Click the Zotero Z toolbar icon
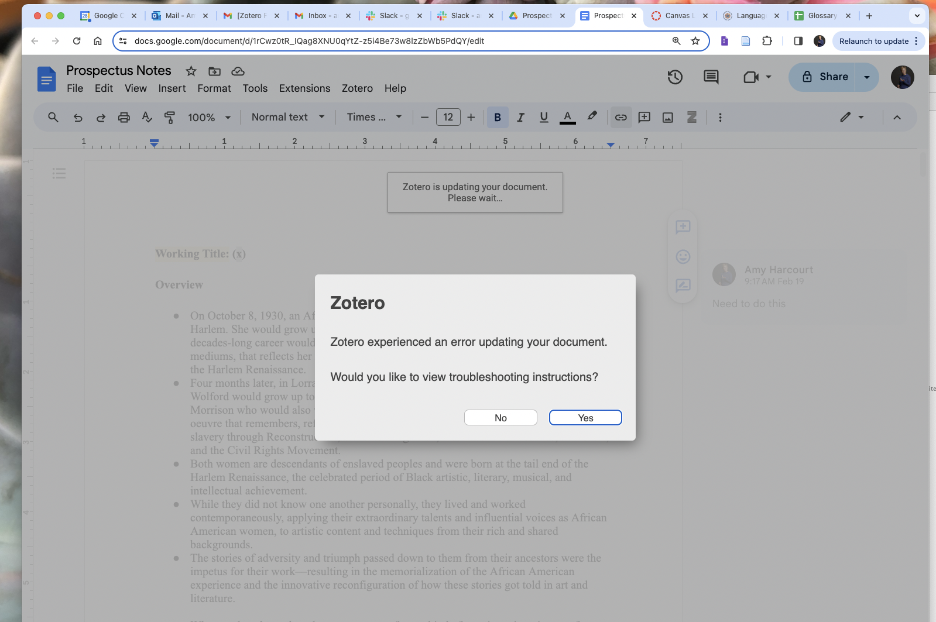Viewport: 936px width, 622px height. coord(691,117)
